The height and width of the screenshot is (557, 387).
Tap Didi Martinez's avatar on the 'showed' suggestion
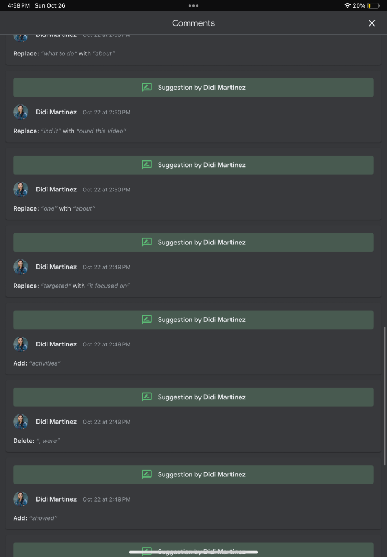click(x=21, y=499)
